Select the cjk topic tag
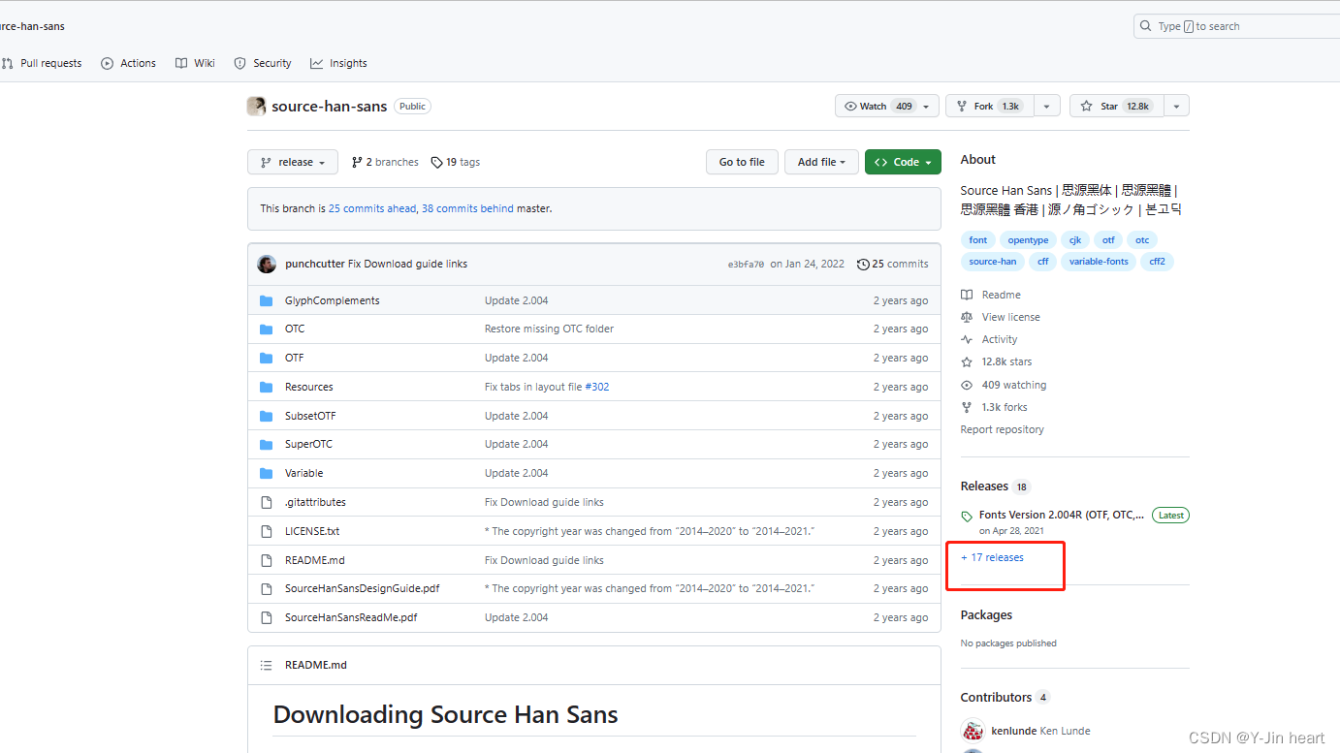 [x=1075, y=240]
